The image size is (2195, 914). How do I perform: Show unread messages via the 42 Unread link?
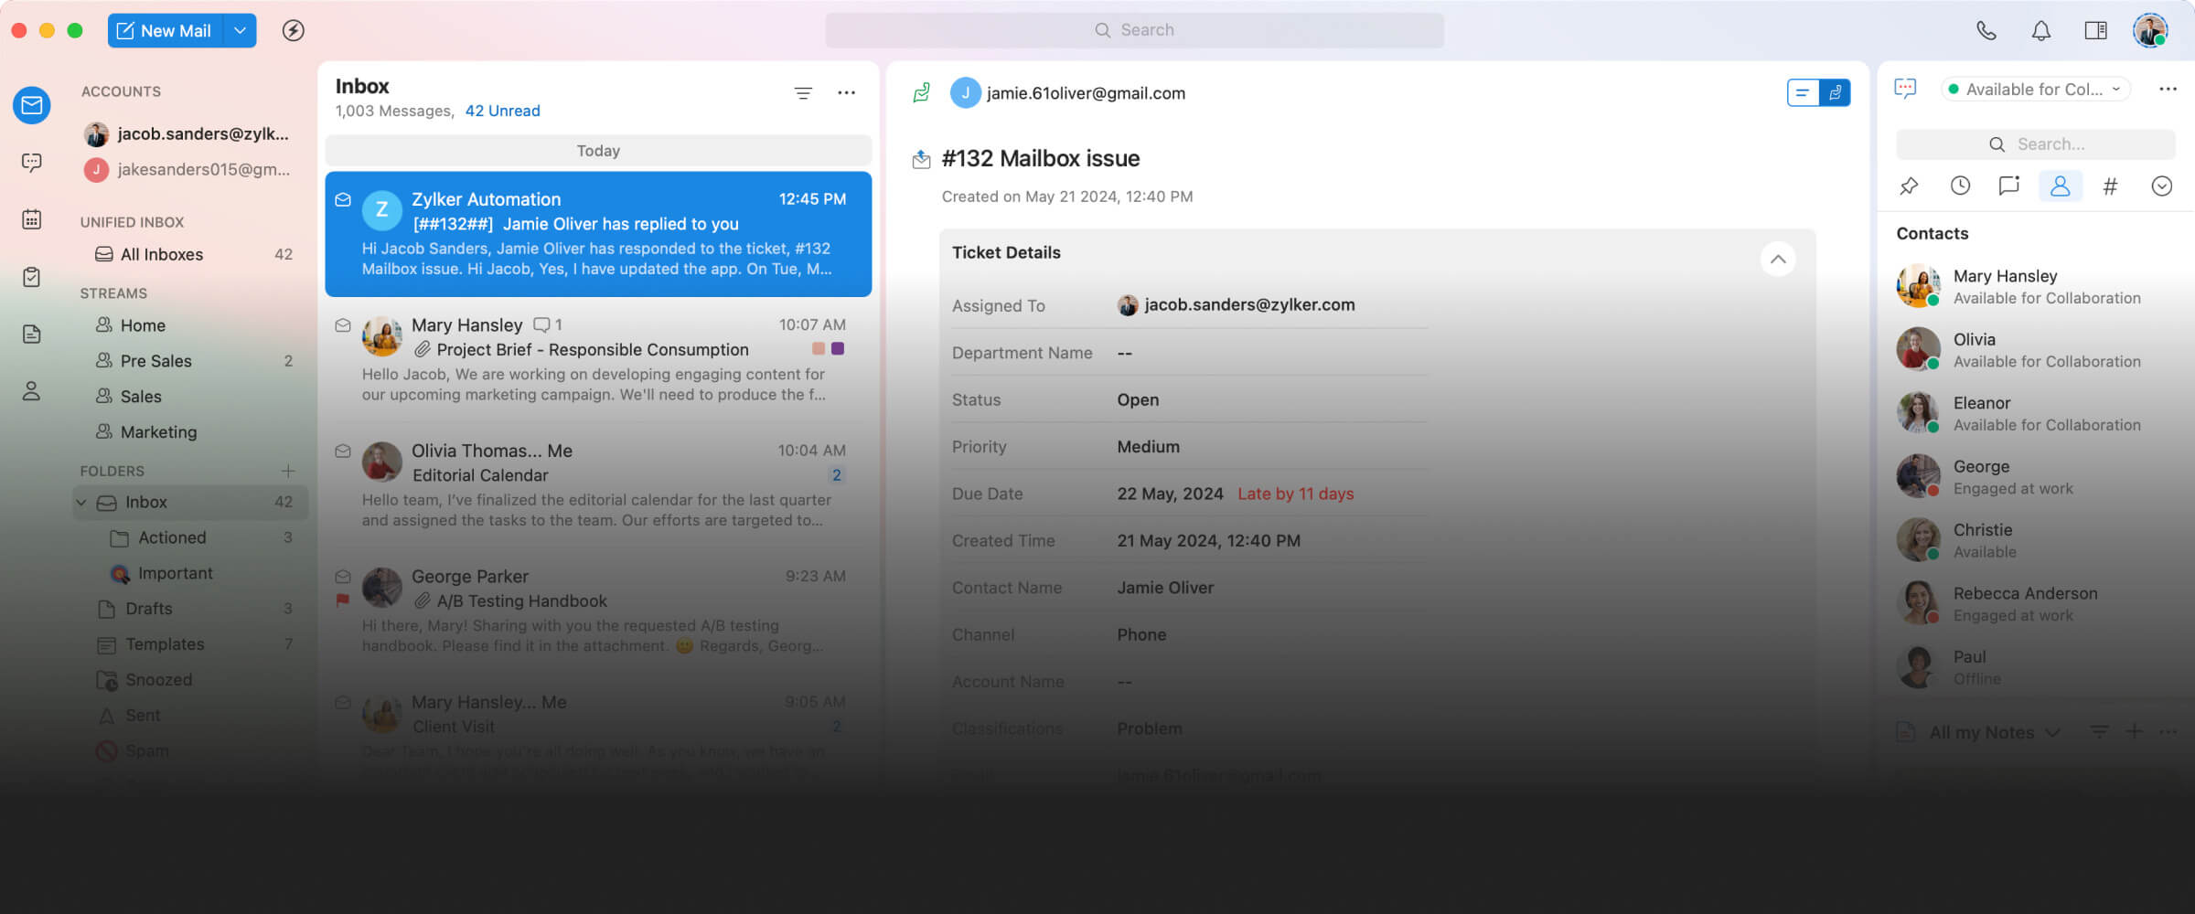(503, 110)
